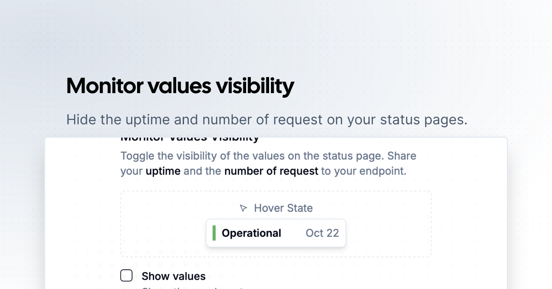Click the bold uptime text link
This screenshot has width=552, height=289.
click(x=163, y=171)
